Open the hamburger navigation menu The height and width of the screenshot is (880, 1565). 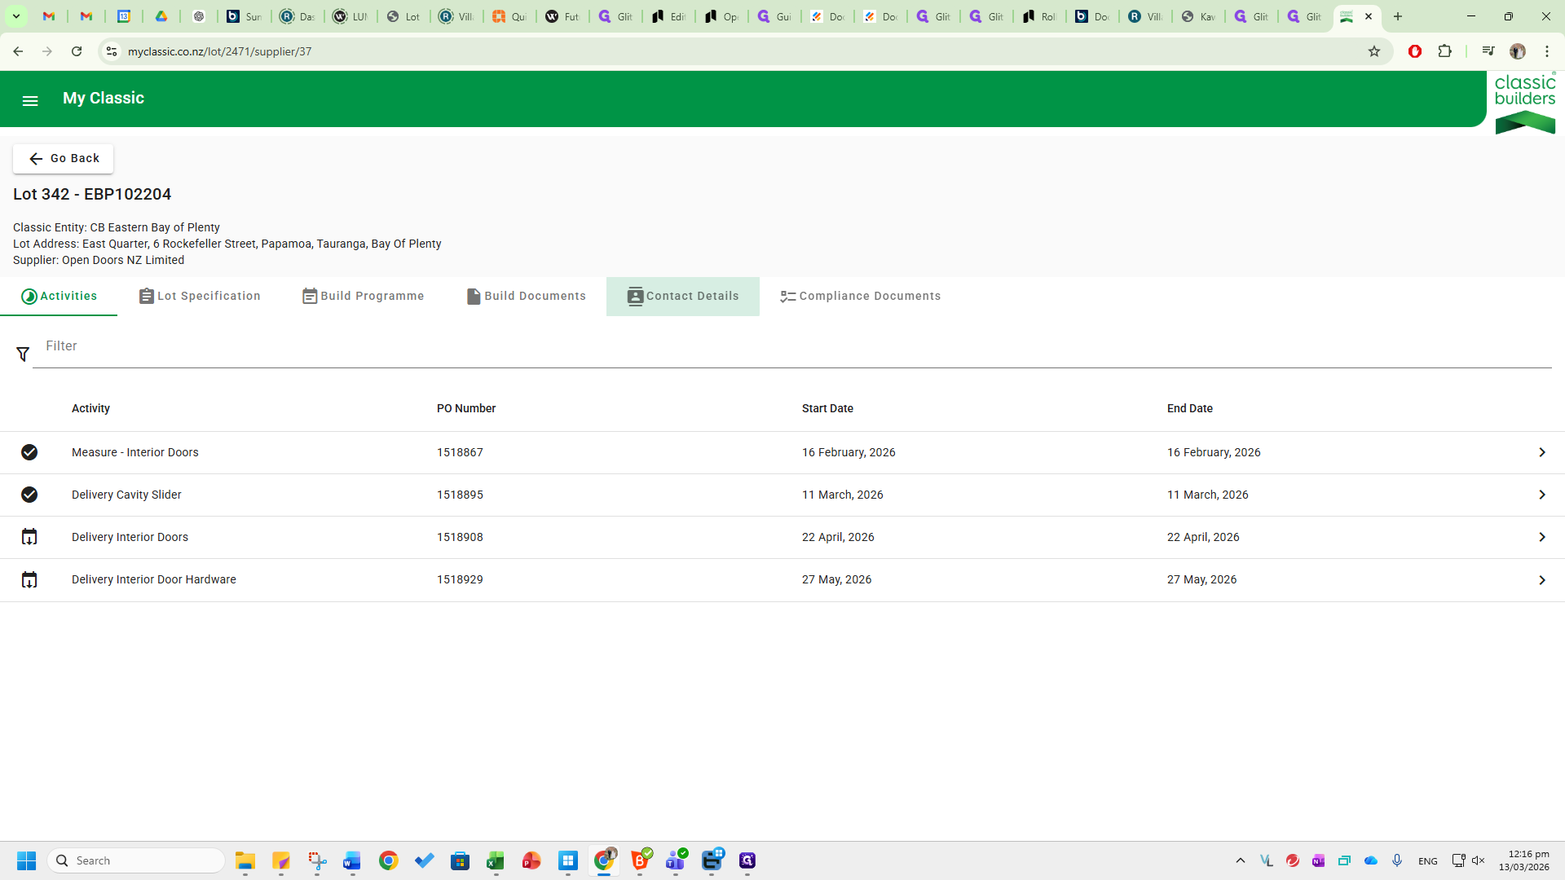(x=30, y=101)
